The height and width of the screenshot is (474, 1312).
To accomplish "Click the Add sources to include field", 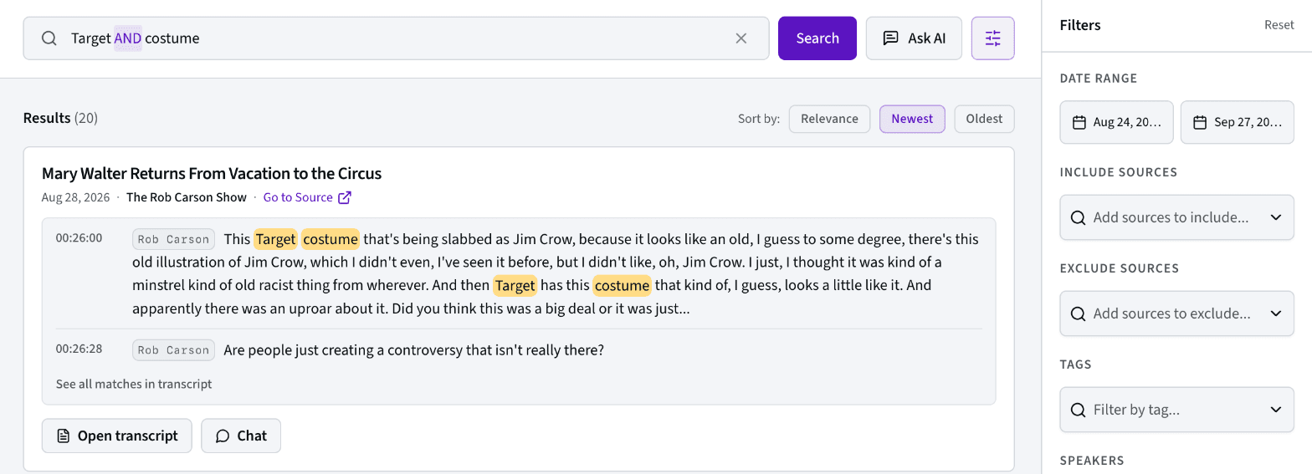I will pos(1176,217).
